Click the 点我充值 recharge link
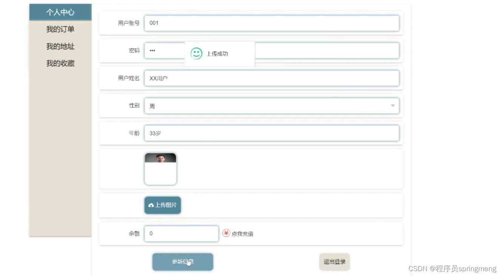Screen dimensions: 502x276 click(x=242, y=233)
